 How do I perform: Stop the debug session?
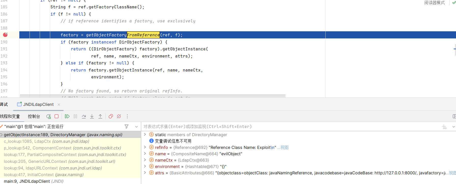(x=57, y=116)
